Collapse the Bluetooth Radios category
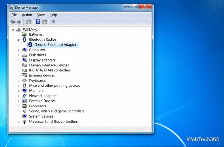 click(19, 40)
